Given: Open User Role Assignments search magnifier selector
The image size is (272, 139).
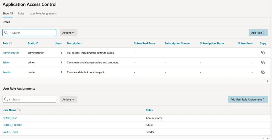Looking at the screenshot, I should pos(7,99).
